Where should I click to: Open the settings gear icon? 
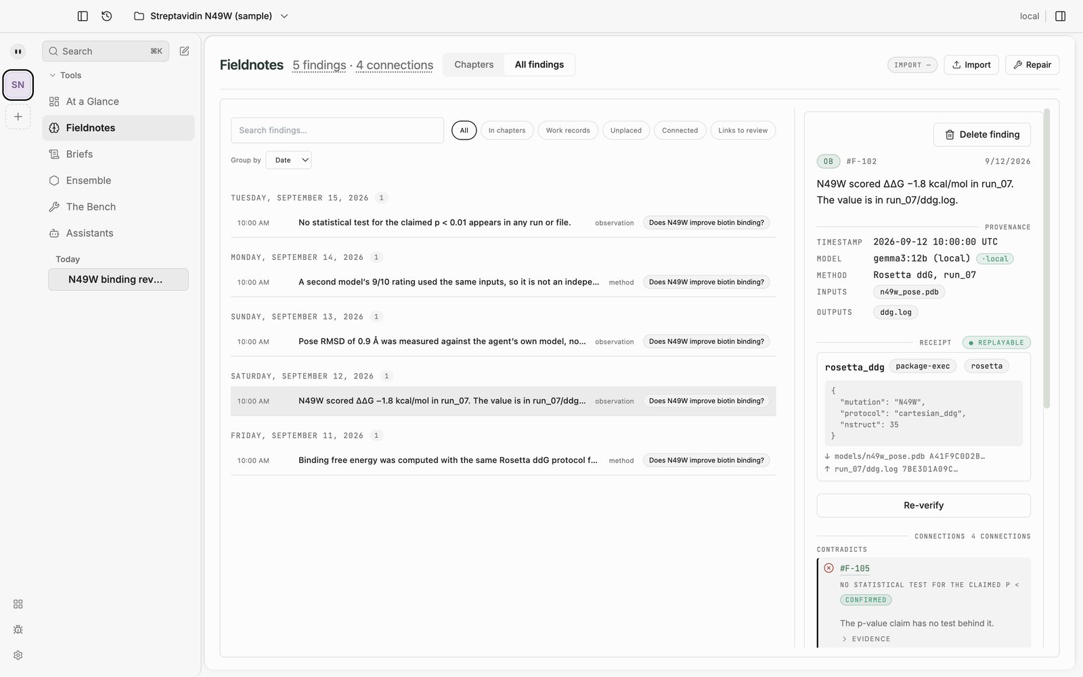[x=18, y=655]
